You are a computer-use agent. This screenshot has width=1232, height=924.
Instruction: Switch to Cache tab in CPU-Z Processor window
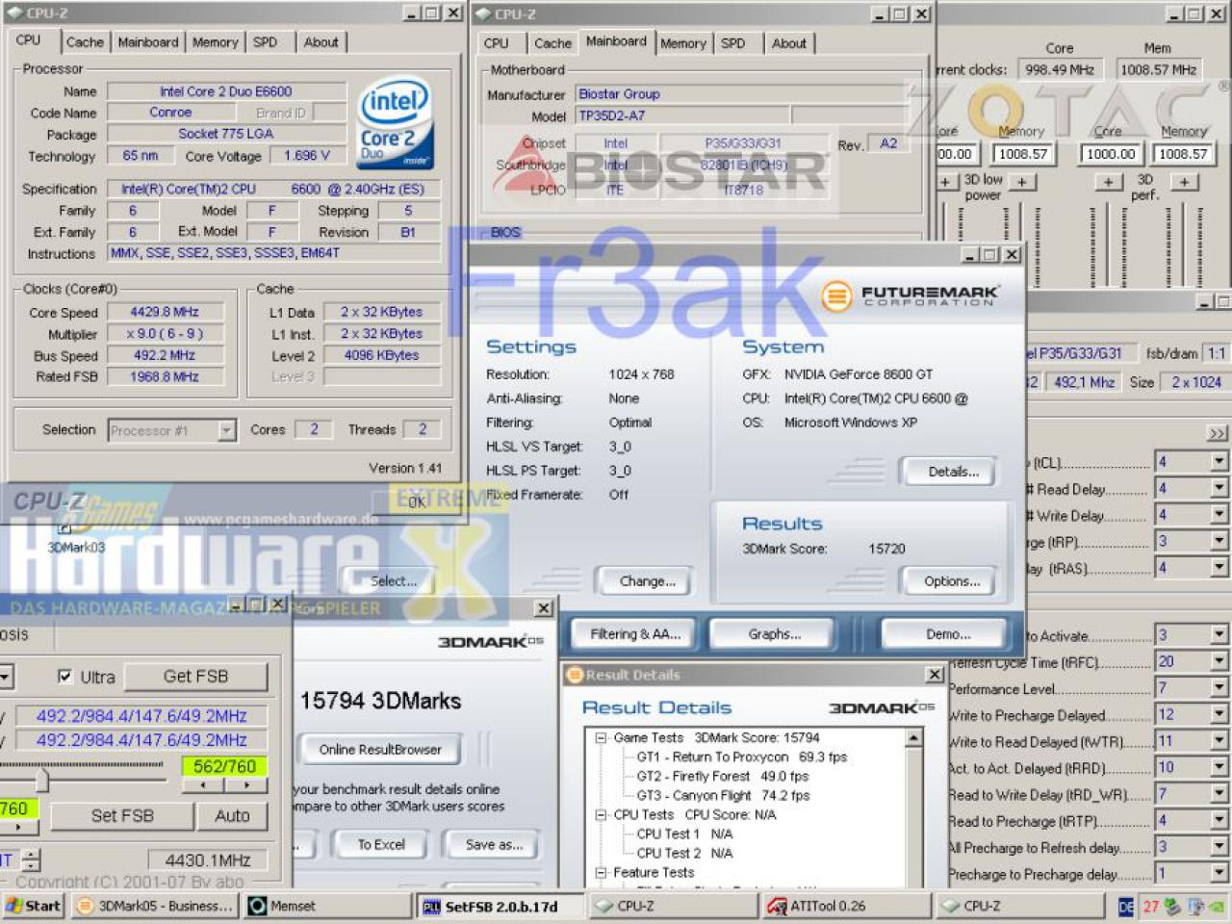(85, 42)
